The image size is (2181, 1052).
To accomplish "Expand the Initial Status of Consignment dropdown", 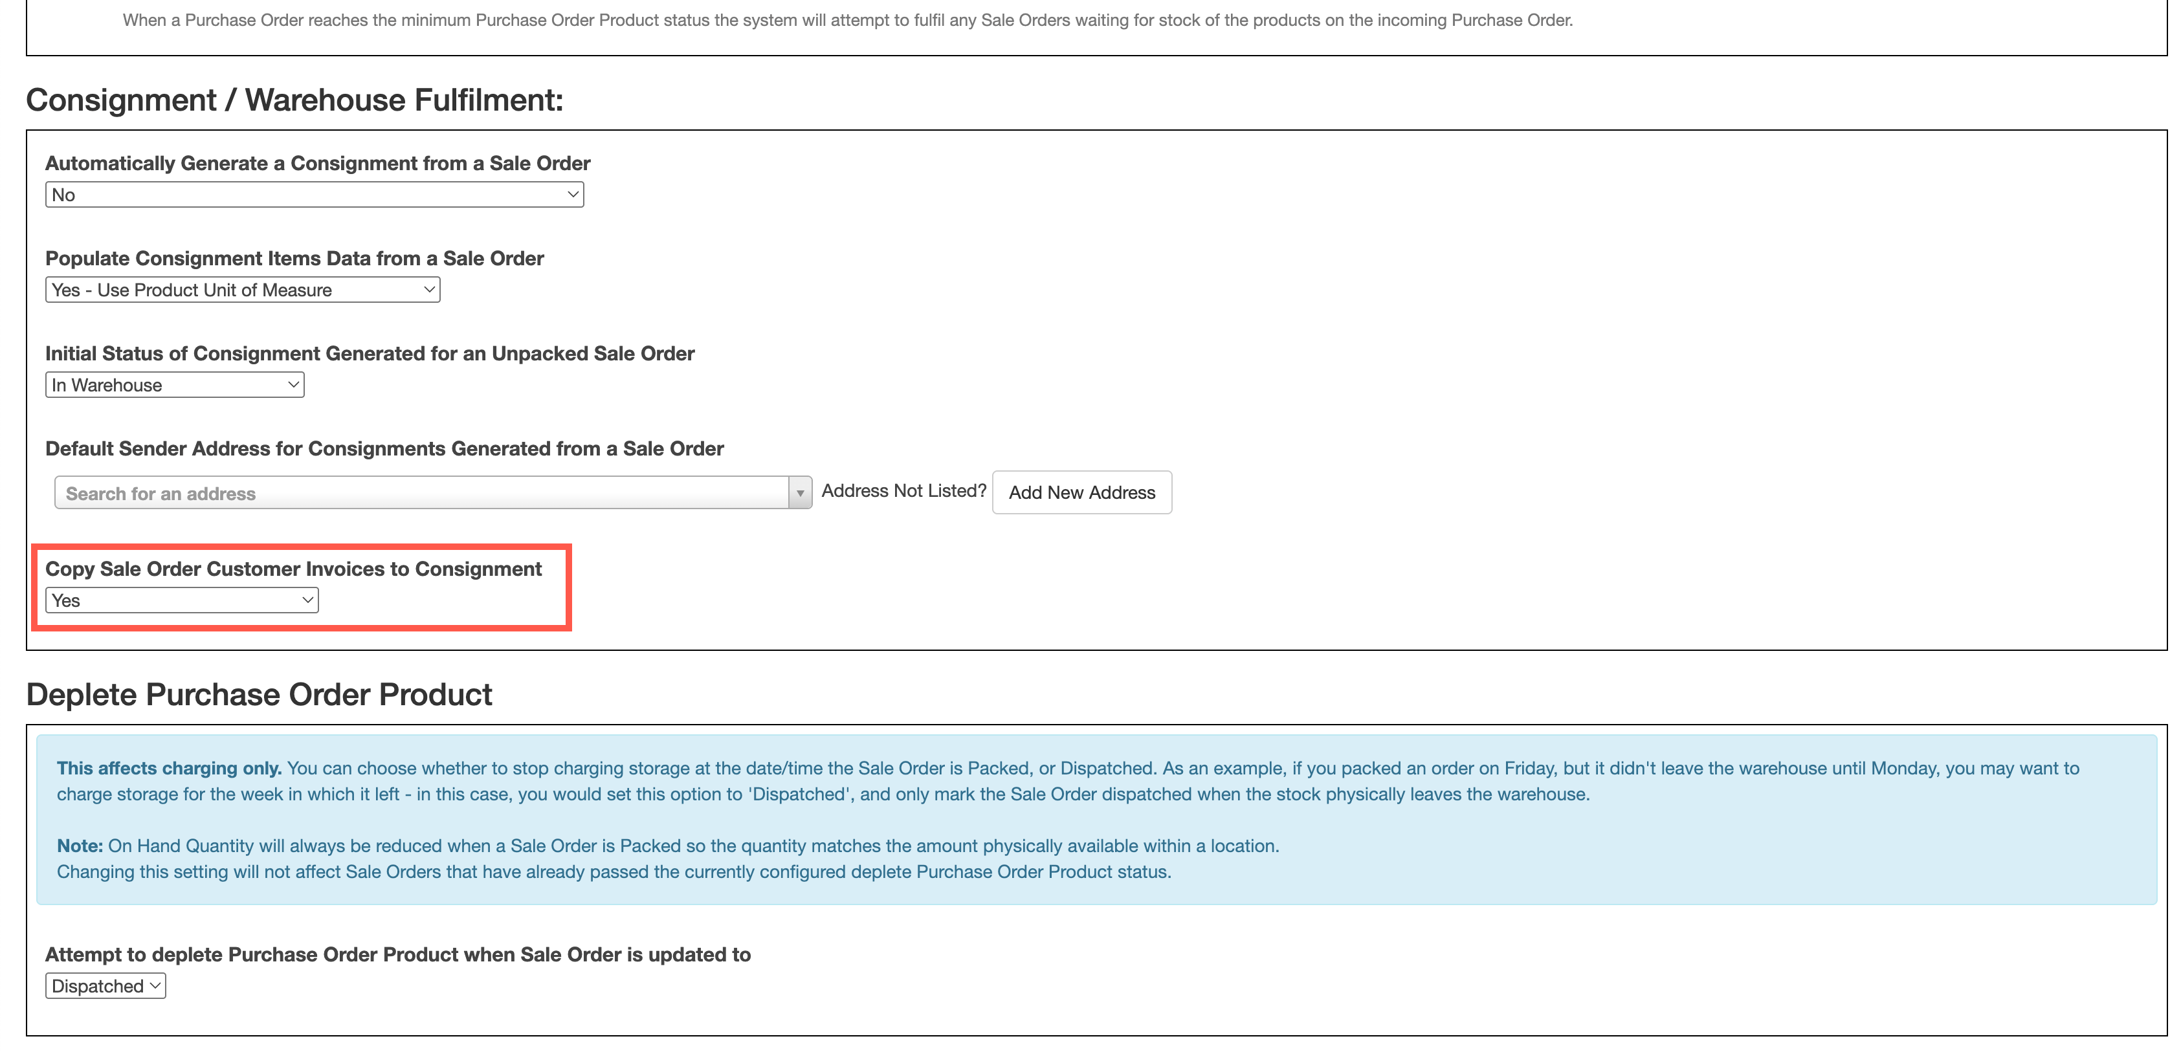I will coord(174,385).
